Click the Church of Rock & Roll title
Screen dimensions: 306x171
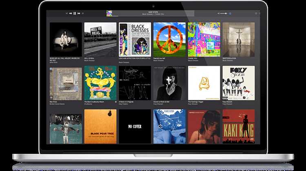tap(161, 102)
